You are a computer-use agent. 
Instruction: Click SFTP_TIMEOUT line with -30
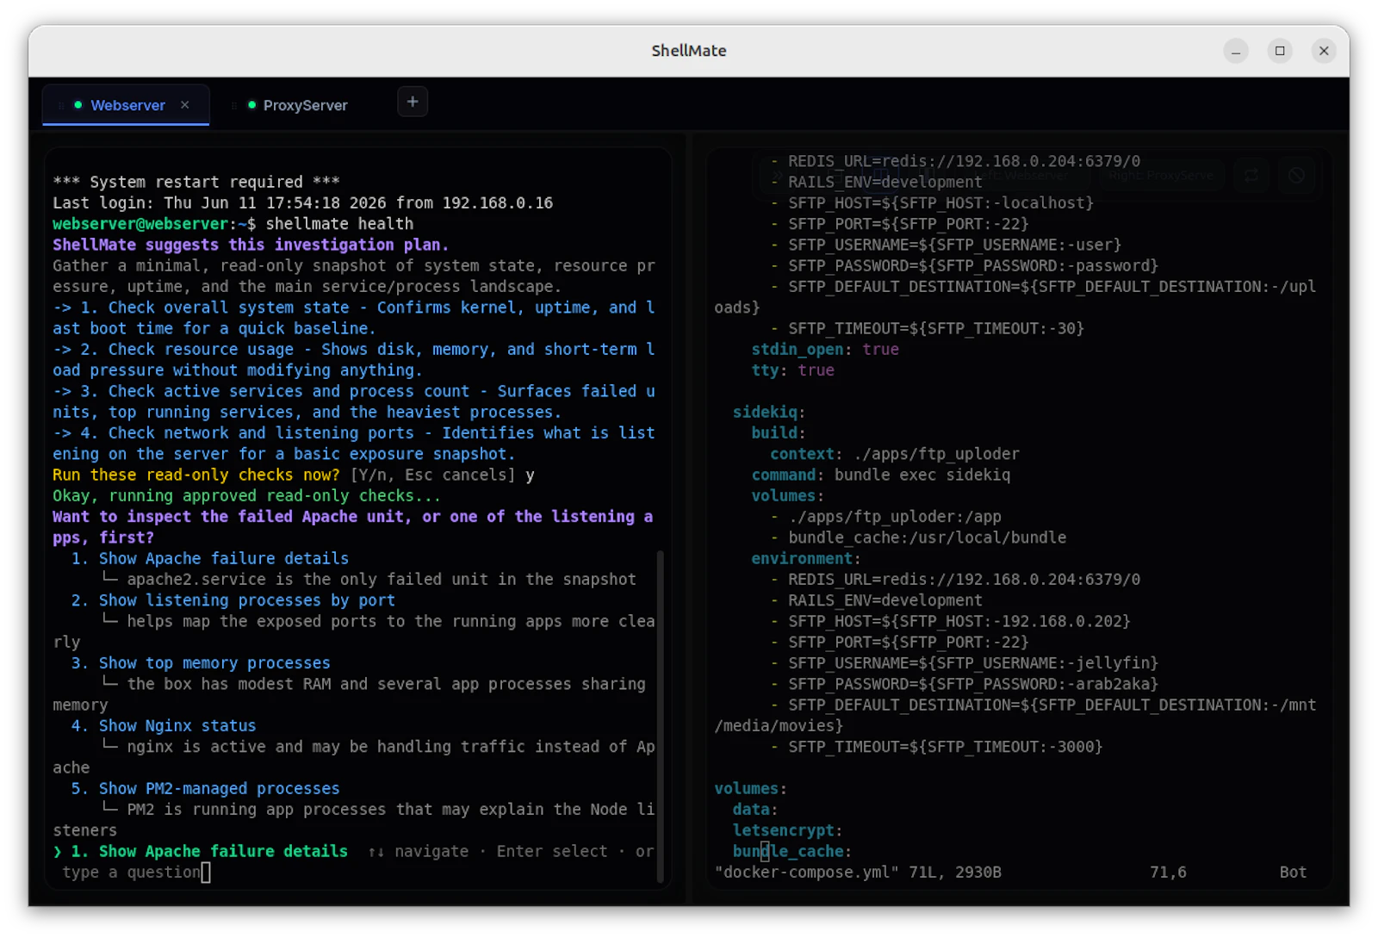pos(936,329)
